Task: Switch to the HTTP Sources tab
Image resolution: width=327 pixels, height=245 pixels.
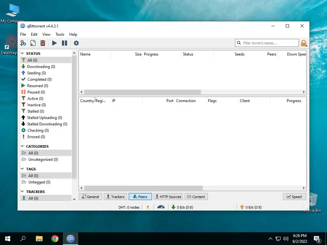Action: pyautogui.click(x=168, y=197)
